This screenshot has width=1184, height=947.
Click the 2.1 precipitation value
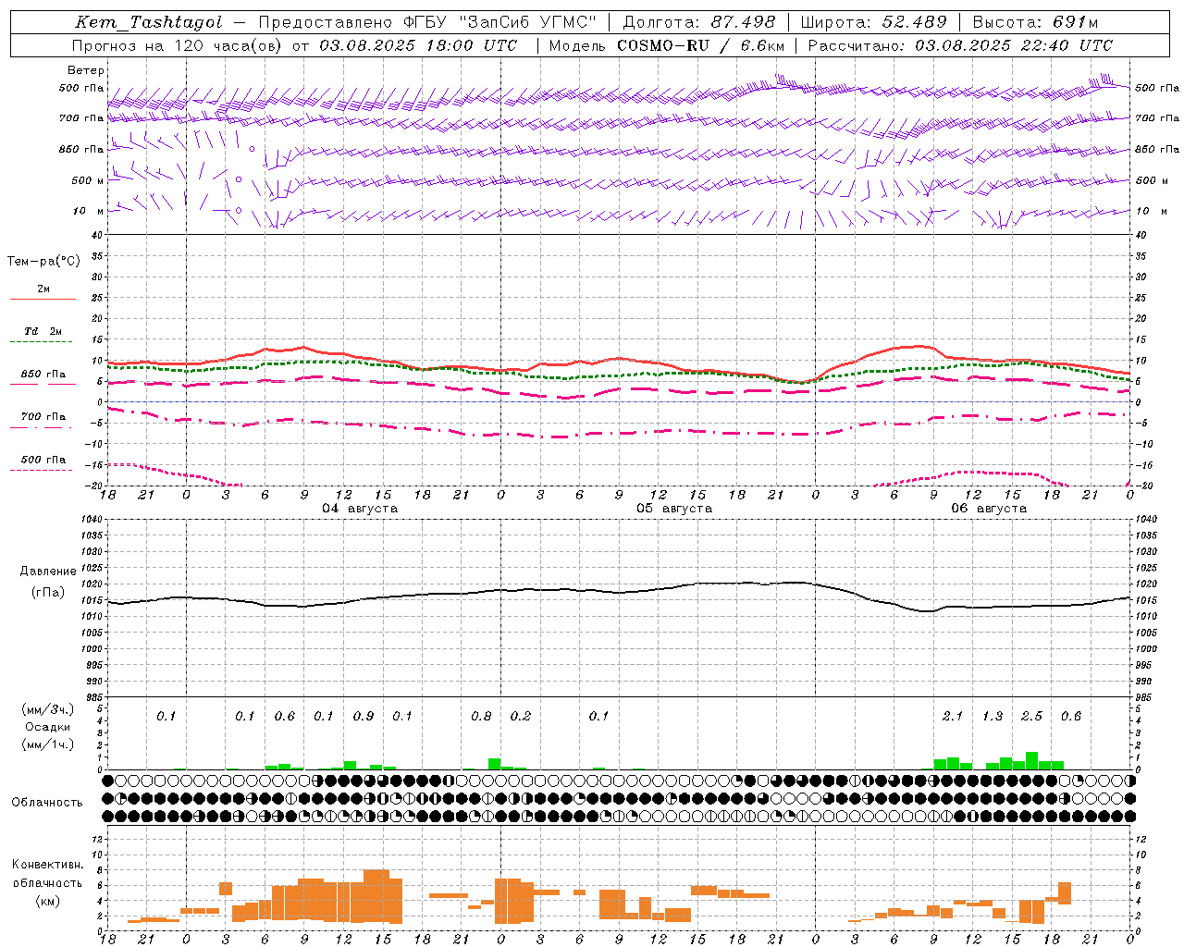(953, 717)
